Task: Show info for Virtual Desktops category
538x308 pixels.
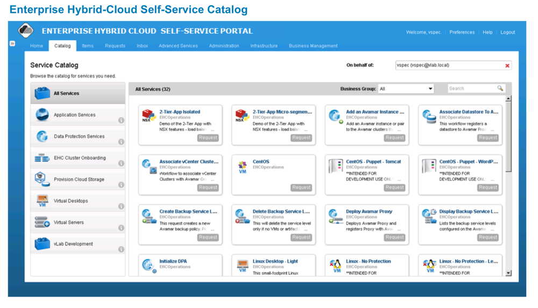Action: point(121,206)
